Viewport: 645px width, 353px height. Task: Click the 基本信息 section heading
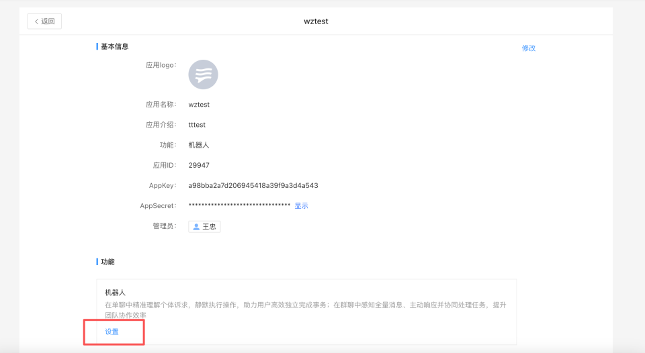click(114, 46)
